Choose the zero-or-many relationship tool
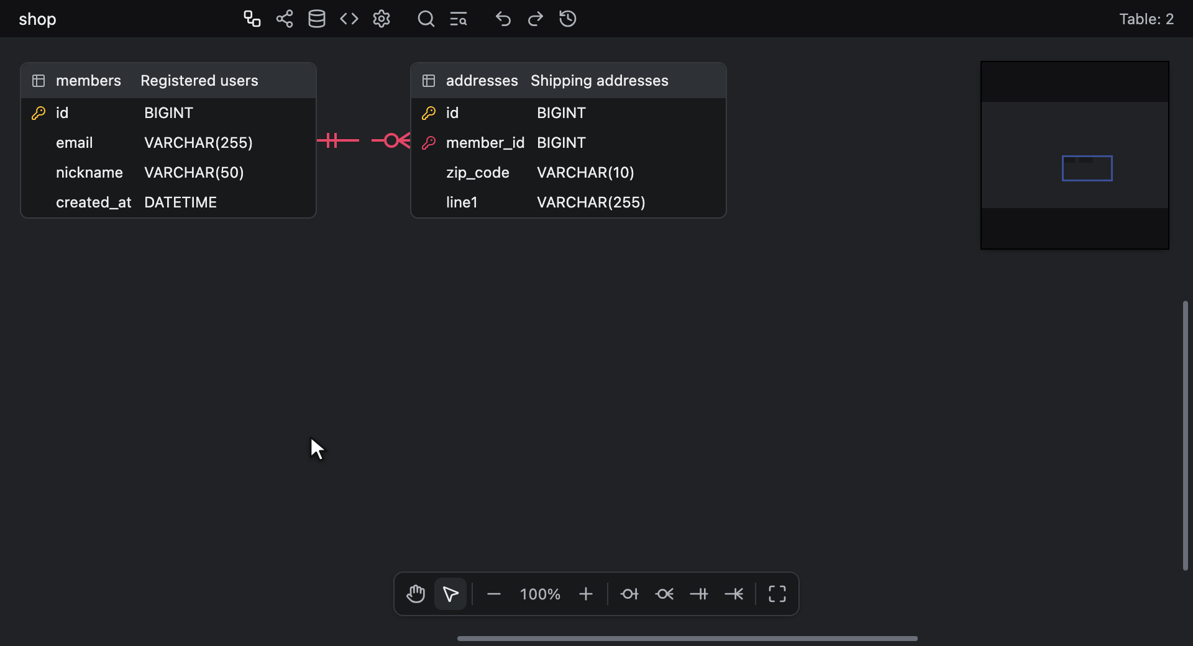 coord(664,594)
